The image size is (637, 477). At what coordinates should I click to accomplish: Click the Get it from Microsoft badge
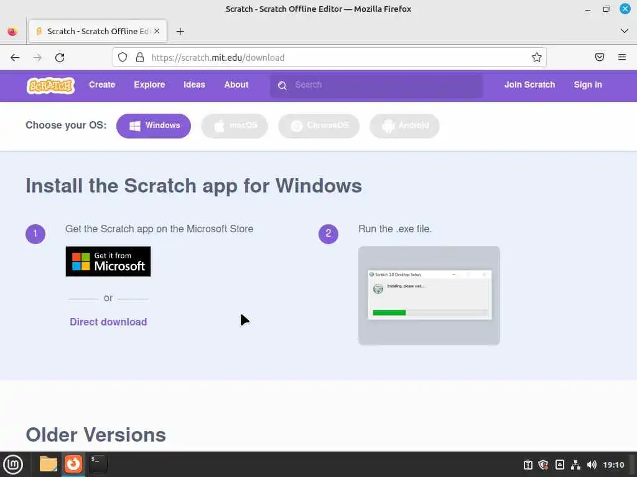108,261
